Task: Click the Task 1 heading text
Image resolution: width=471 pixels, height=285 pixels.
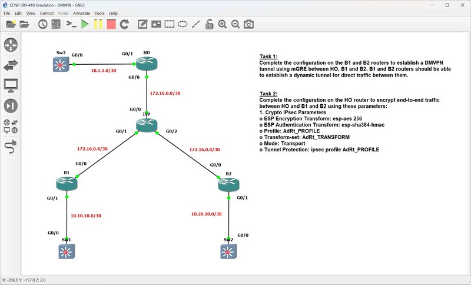Action: 268,57
